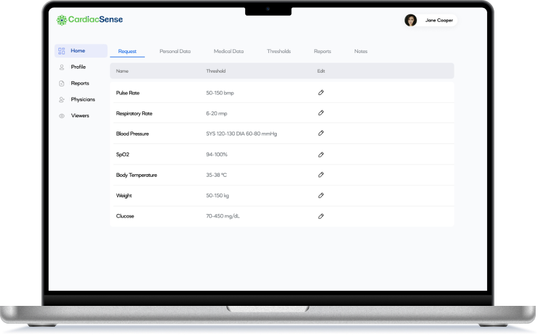Open the Medical Data tab

click(228, 51)
